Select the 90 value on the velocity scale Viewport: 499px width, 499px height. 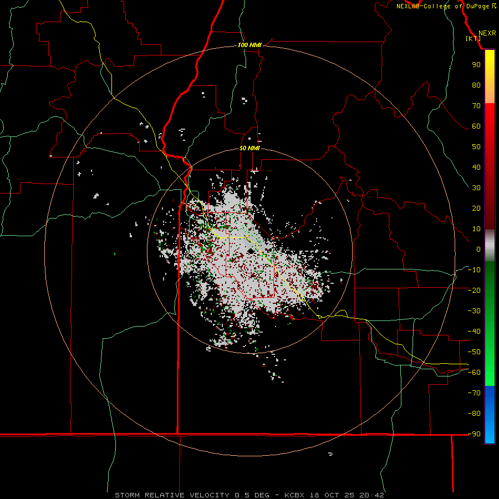pos(476,65)
